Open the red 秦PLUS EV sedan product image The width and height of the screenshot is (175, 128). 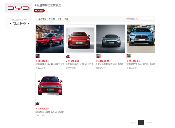[x=50, y=86]
